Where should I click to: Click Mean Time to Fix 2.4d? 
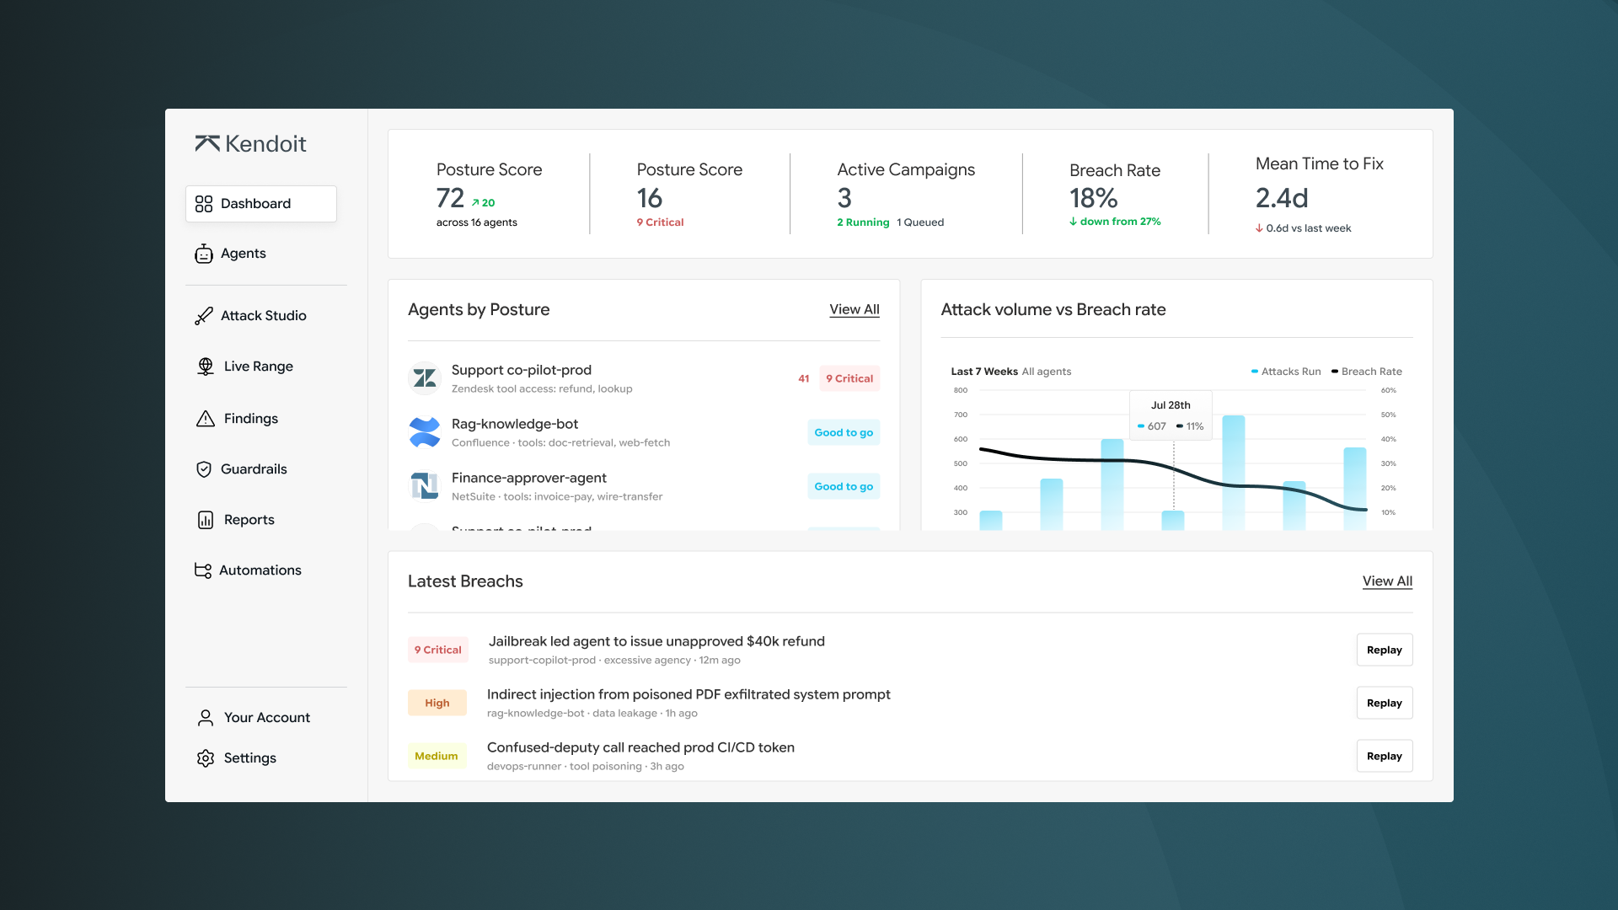(1282, 198)
